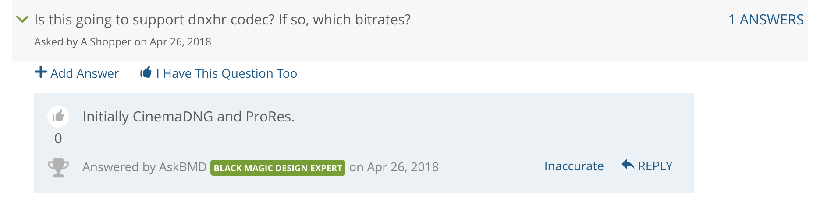Click the trophy icon beside Answered by

tap(58, 167)
